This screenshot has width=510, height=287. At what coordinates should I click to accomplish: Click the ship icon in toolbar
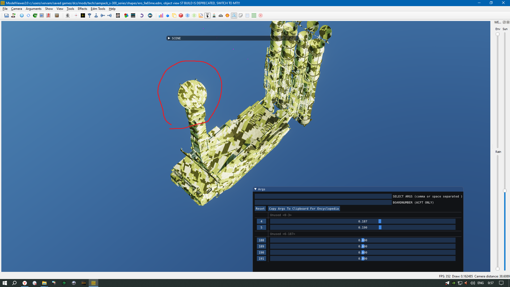pyautogui.click(x=214, y=15)
